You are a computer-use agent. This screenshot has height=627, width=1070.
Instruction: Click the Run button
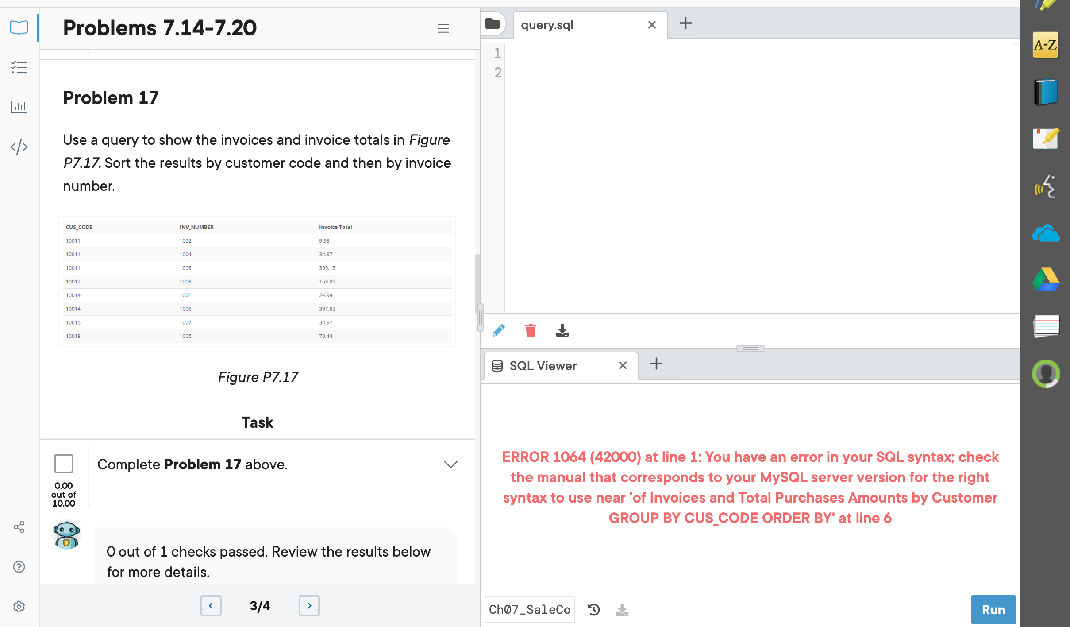(993, 609)
